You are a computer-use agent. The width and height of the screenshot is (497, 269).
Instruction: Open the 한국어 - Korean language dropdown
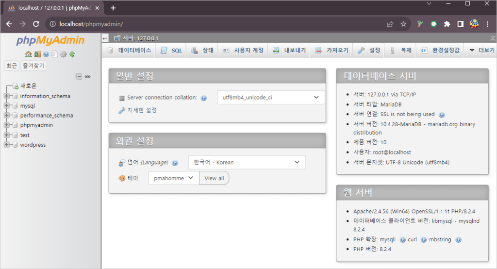(247, 162)
